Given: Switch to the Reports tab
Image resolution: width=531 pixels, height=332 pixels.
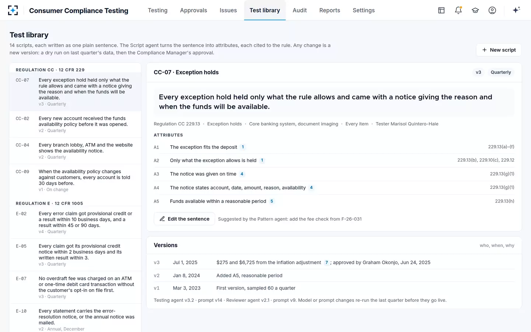Looking at the screenshot, I should 330,10.
